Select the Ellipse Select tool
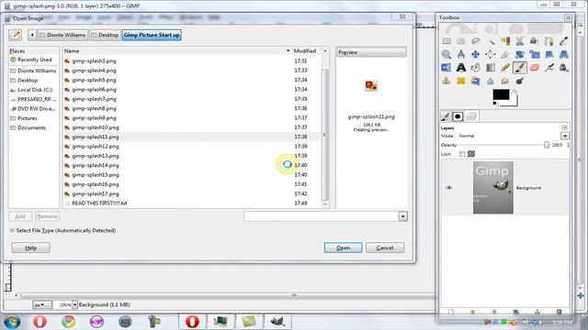588x330 pixels. point(461,40)
